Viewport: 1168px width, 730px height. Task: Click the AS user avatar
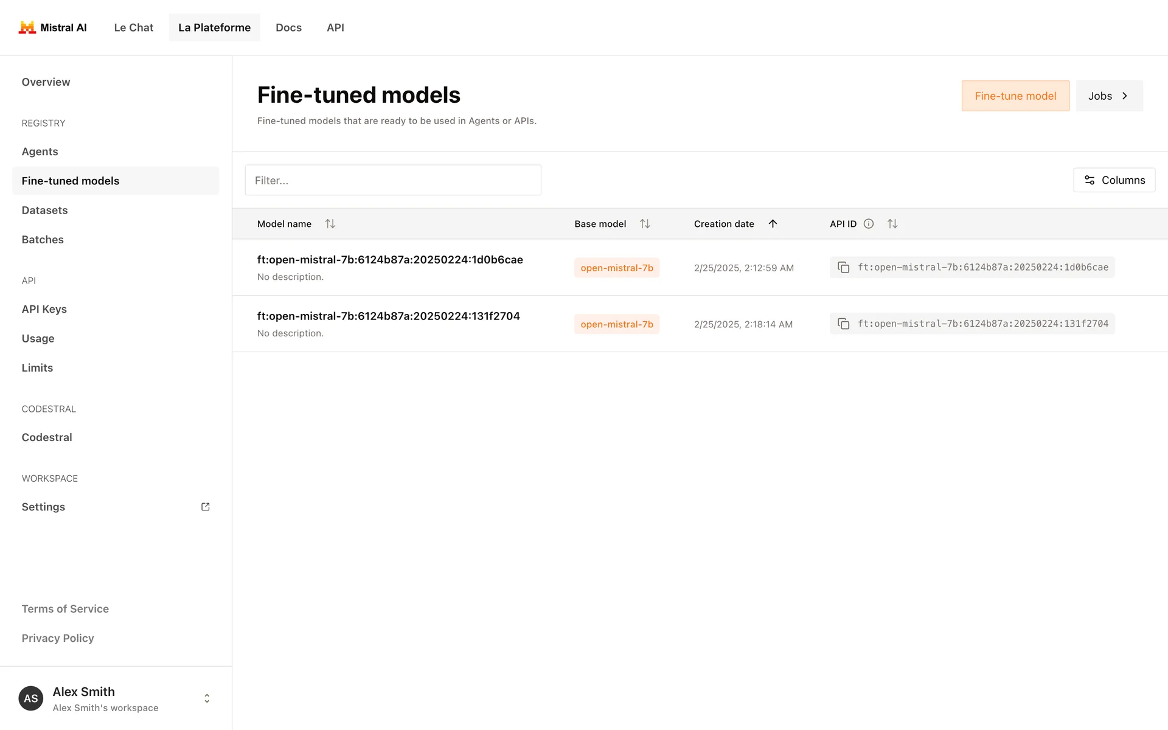[x=31, y=698]
